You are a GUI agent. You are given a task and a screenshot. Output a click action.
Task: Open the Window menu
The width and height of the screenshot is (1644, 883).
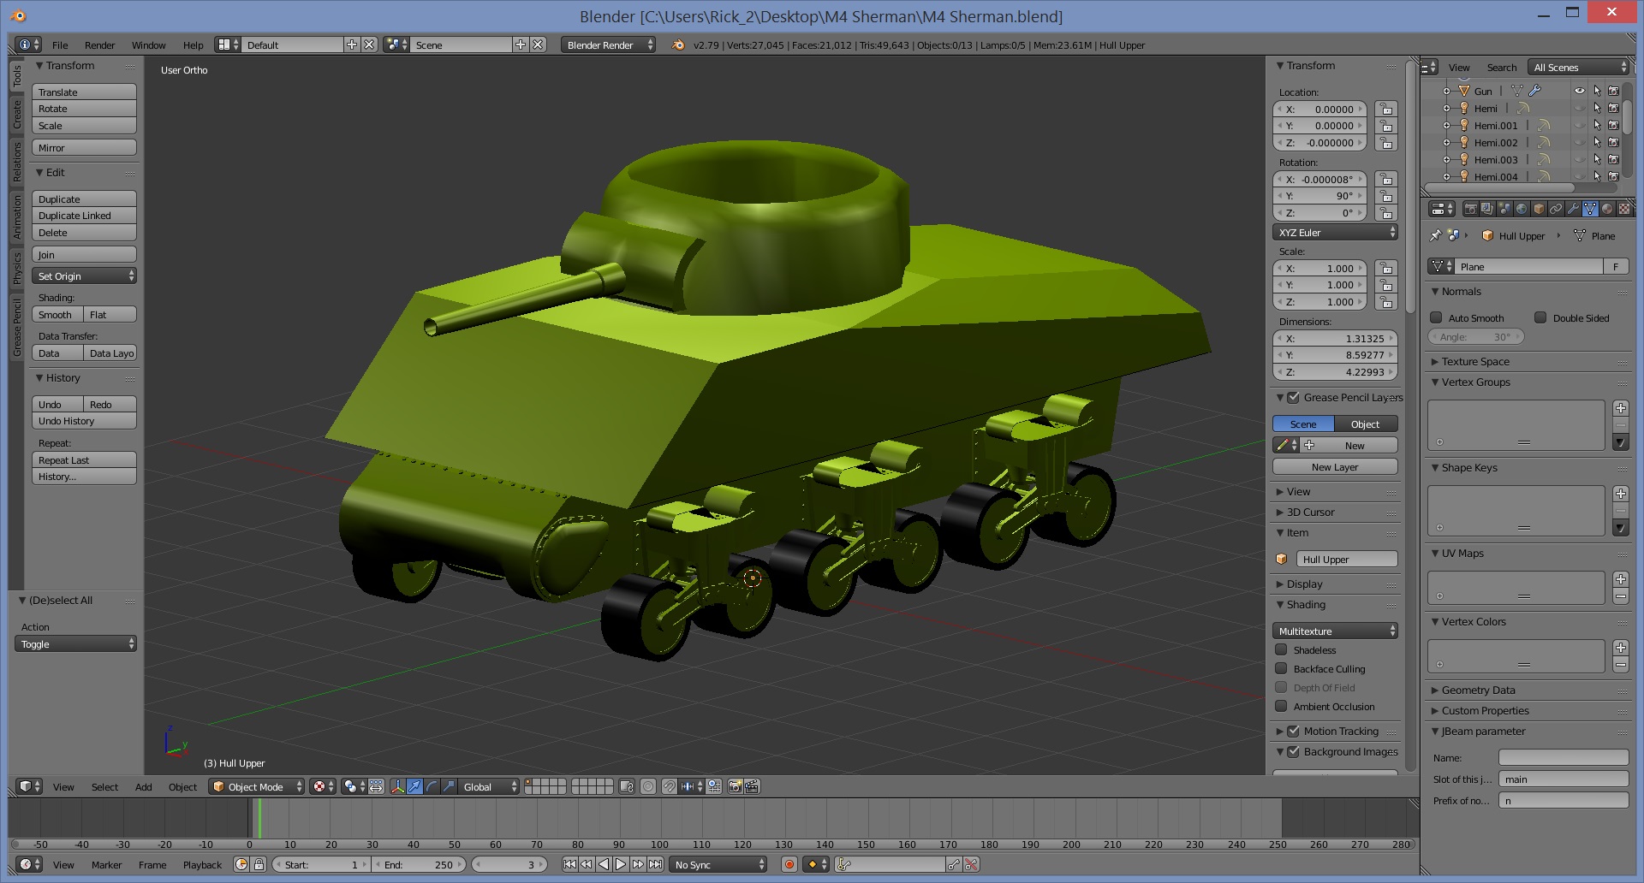[148, 44]
